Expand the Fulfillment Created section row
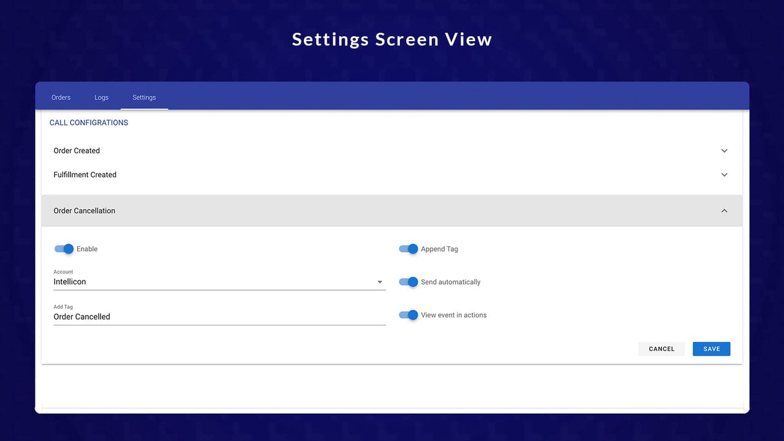 coord(392,175)
